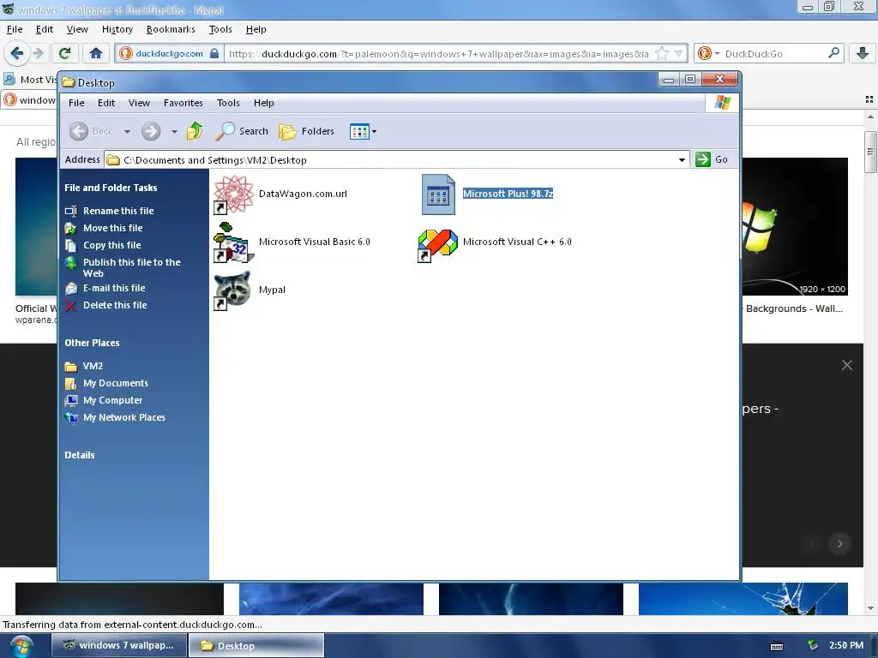Click the Explorer Back button

tap(91, 131)
